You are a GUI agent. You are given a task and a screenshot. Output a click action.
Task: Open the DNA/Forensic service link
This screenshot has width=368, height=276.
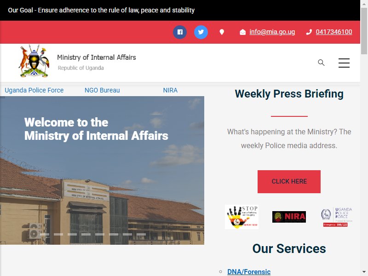pos(249,271)
